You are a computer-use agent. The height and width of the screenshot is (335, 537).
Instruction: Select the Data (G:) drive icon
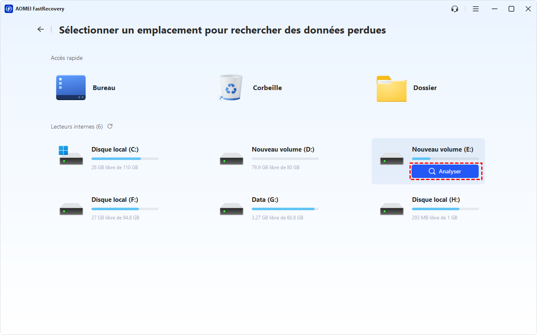coord(232,209)
